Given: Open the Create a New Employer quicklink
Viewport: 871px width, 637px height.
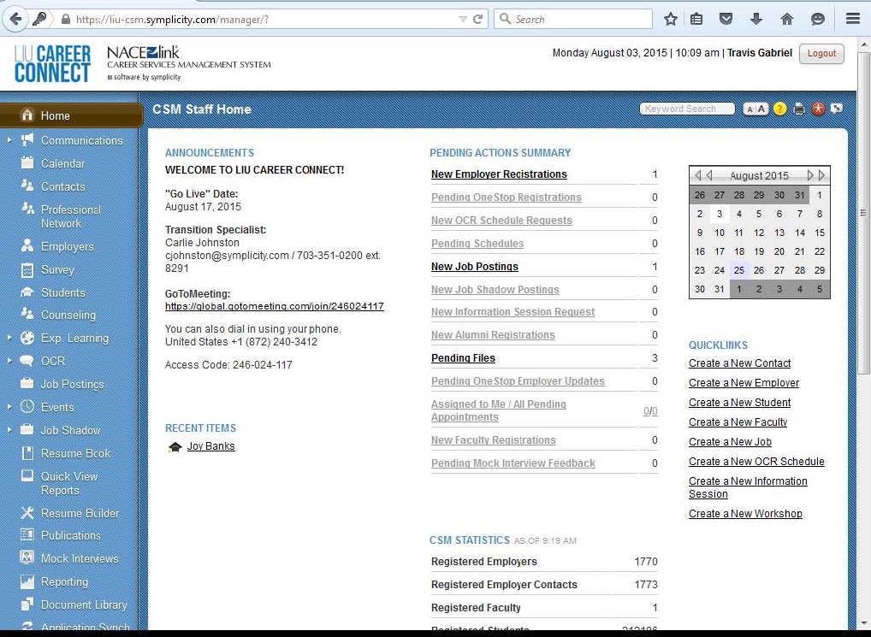Looking at the screenshot, I should (743, 382).
